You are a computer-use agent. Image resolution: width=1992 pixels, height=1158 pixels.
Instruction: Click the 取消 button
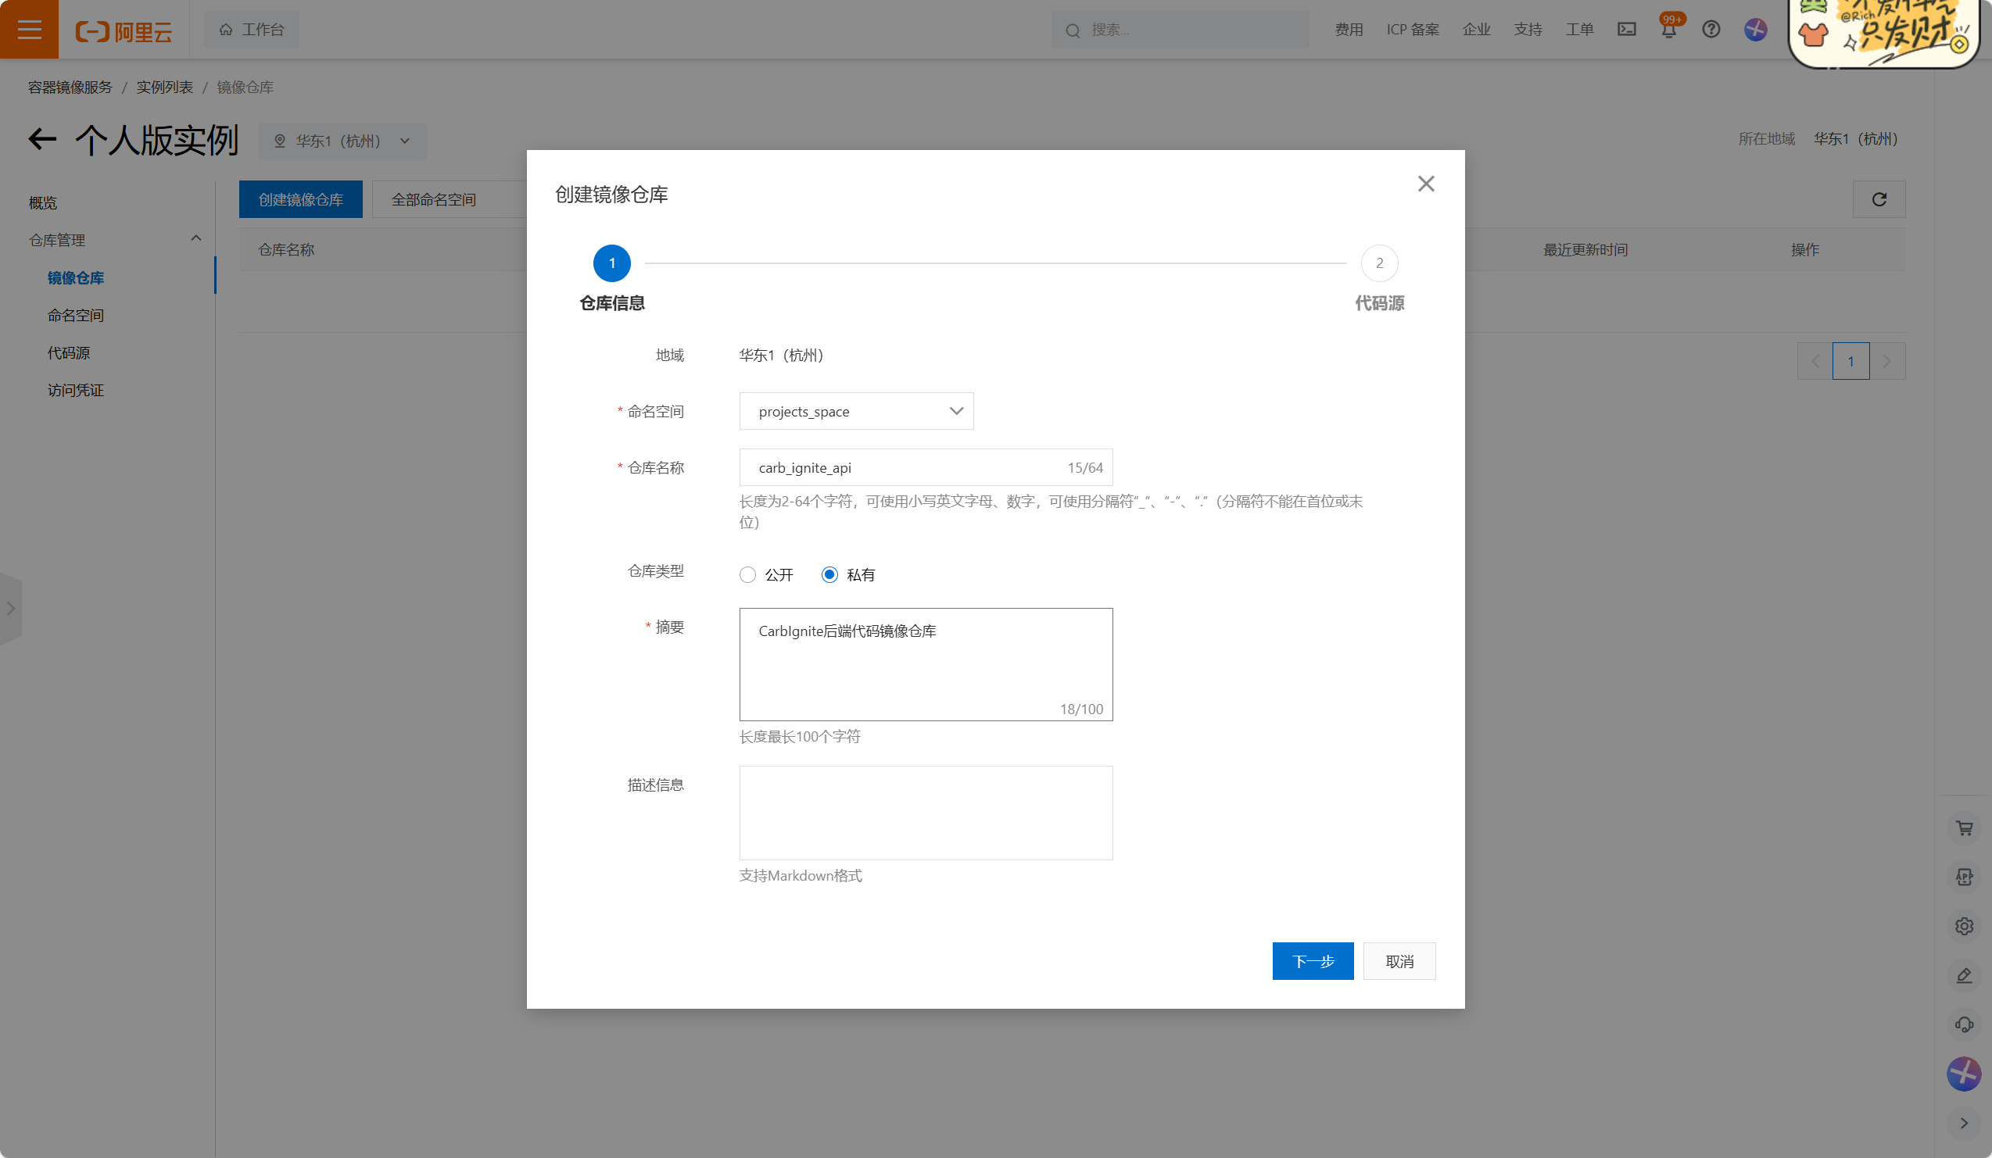click(1399, 960)
